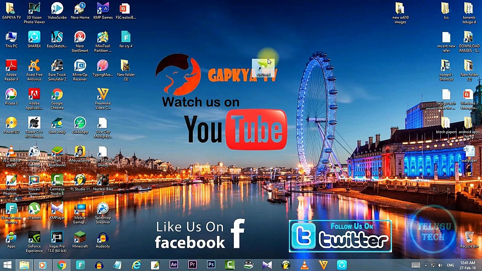Launch Premiere Pro from the taskbar
482x271 pixels.
[192, 265]
